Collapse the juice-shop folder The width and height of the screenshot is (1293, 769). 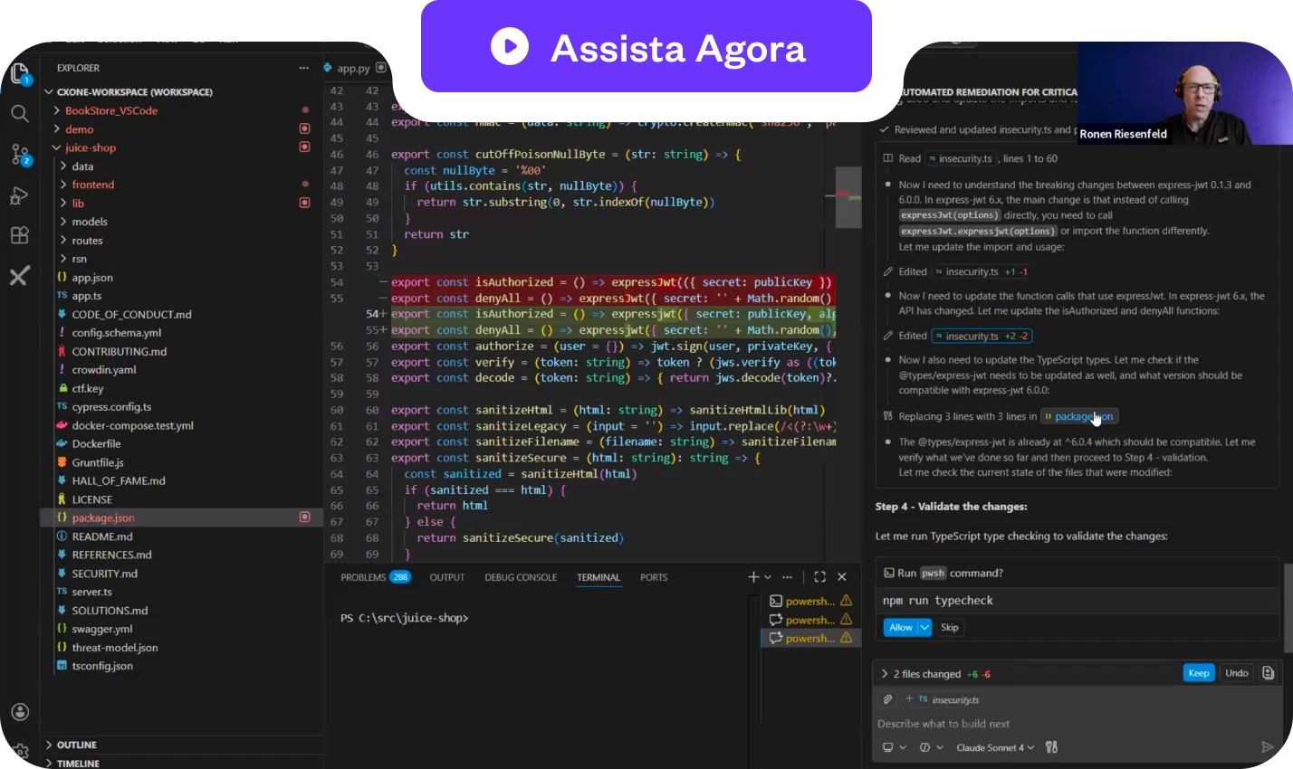coord(57,147)
